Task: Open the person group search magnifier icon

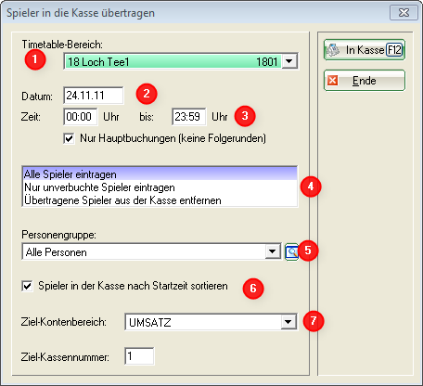Action: (291, 252)
